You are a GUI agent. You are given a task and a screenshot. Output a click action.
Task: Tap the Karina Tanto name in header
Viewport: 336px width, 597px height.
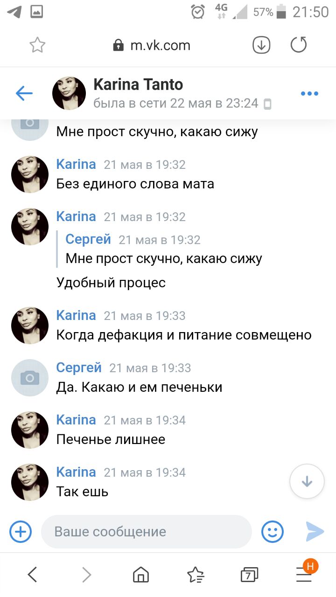pos(138,84)
